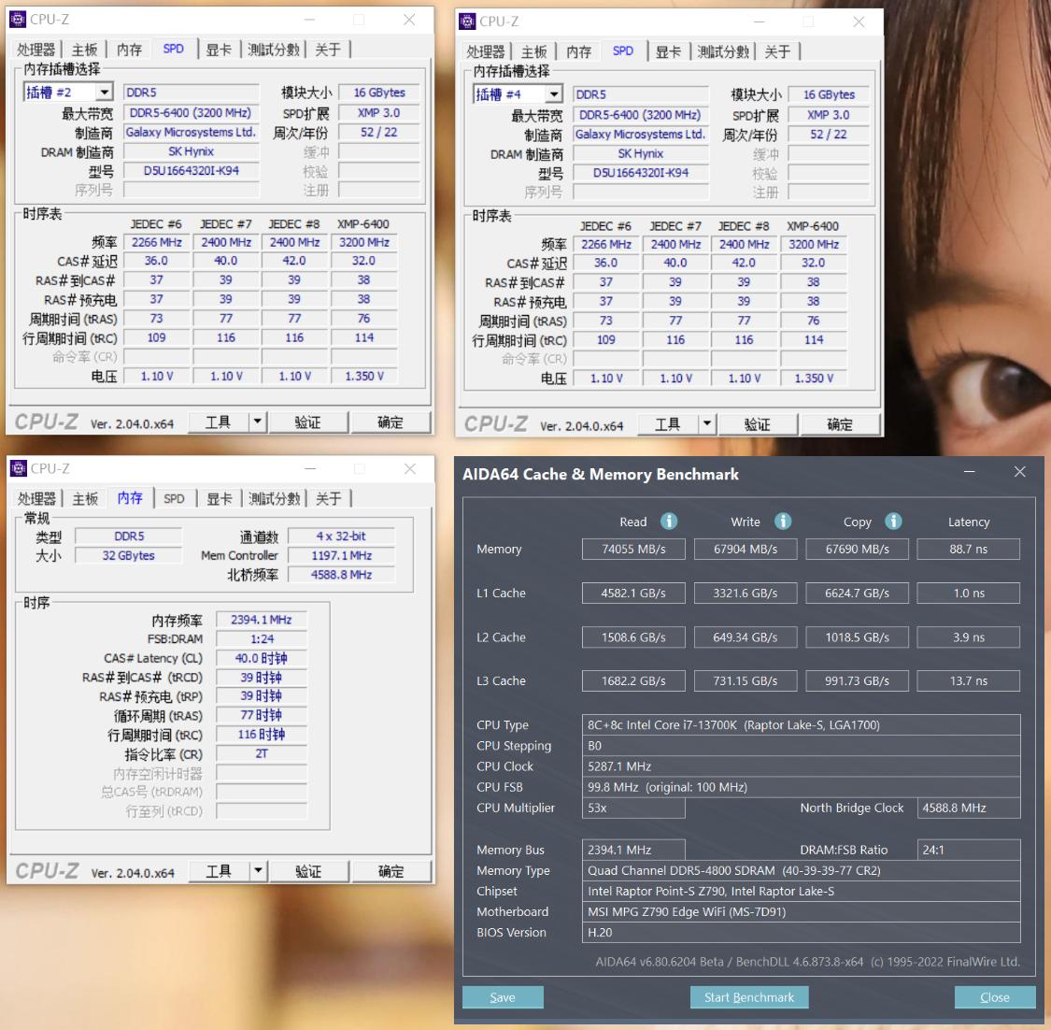The height and width of the screenshot is (1030, 1051).
Task: Switch to the 处理器 tab in the memory window
Action: [39, 498]
